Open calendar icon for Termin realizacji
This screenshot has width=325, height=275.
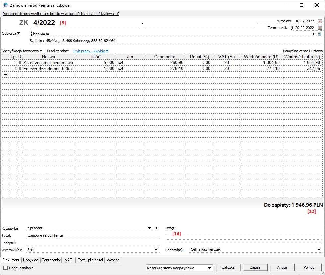click(320, 28)
